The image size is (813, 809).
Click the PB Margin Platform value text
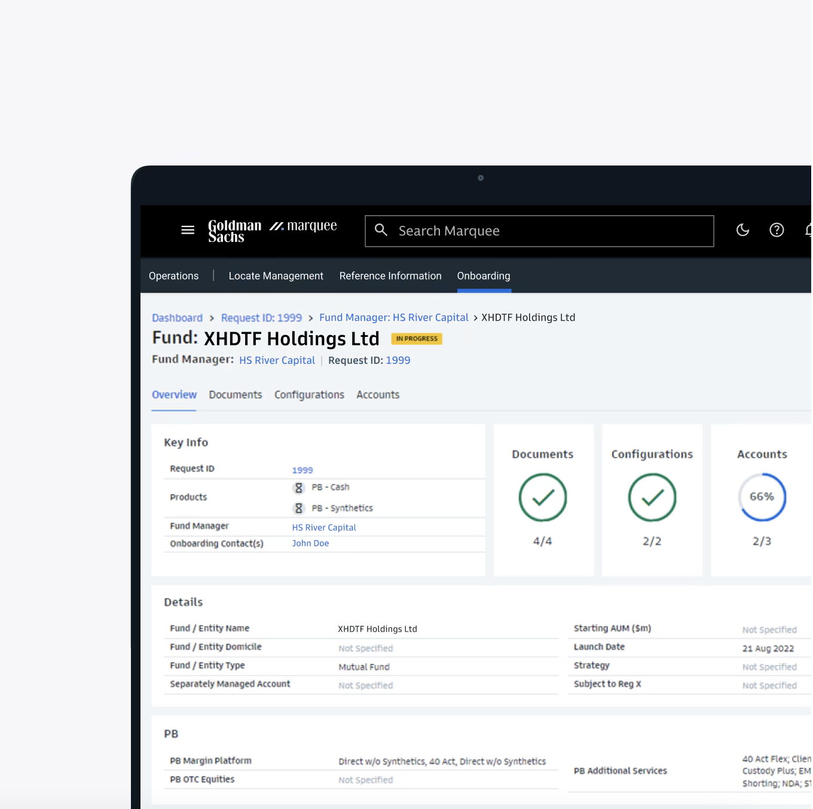point(442,761)
